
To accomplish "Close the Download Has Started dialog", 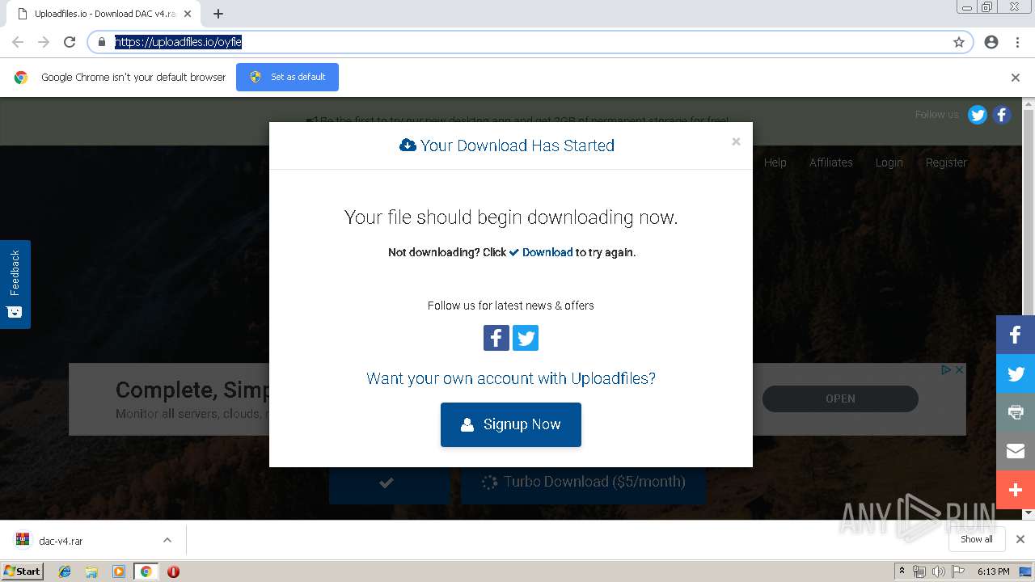I will [x=736, y=141].
